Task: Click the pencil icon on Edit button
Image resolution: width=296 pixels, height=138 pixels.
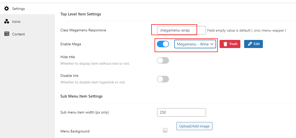Action: pyautogui.click(x=250, y=44)
